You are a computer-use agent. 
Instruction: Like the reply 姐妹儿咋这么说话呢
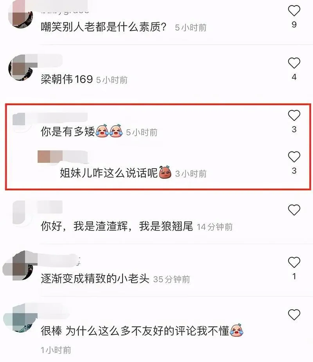pyautogui.click(x=294, y=157)
